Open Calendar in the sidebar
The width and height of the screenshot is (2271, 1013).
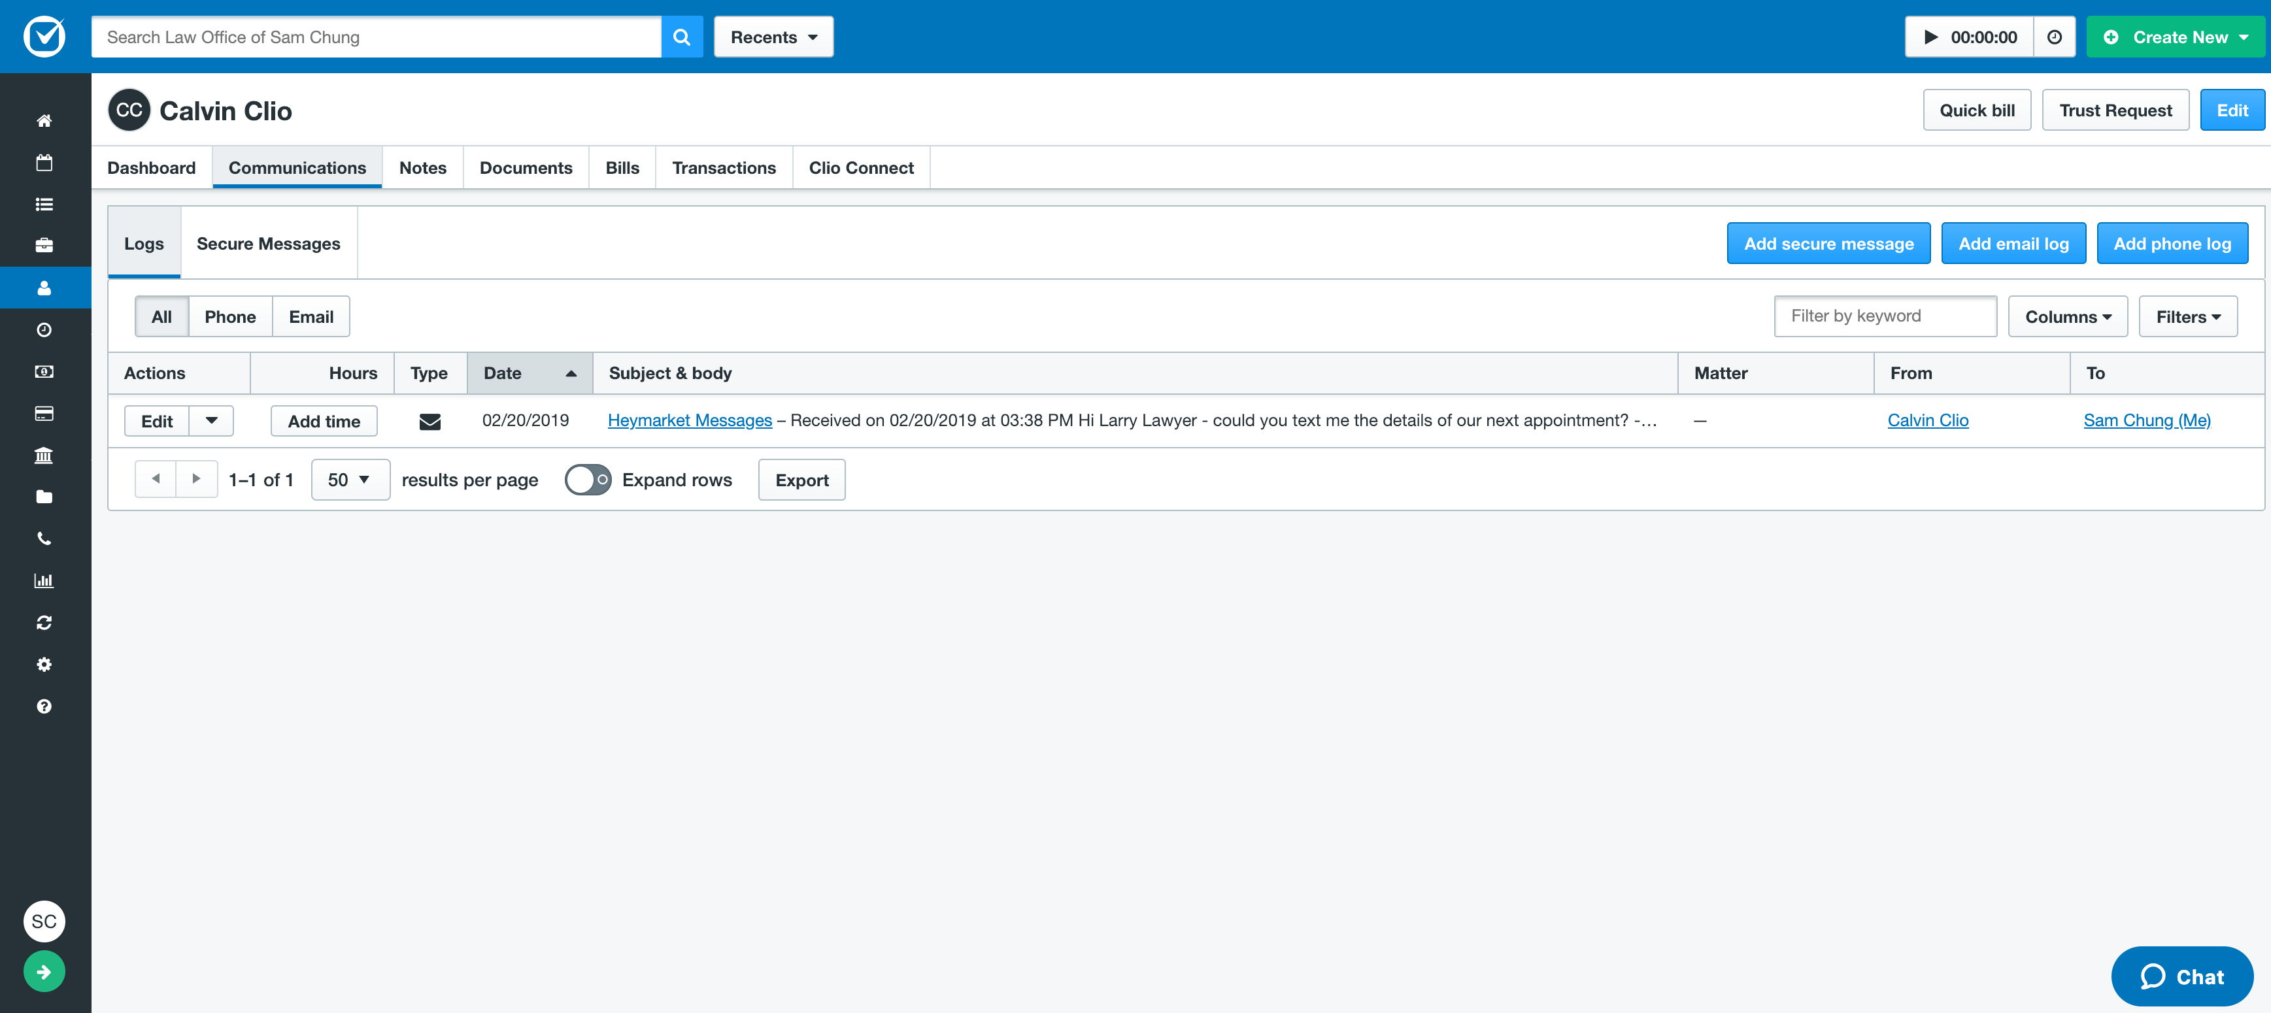(44, 162)
